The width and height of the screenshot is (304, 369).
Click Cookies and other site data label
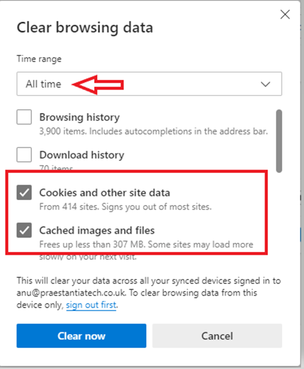[x=105, y=192]
